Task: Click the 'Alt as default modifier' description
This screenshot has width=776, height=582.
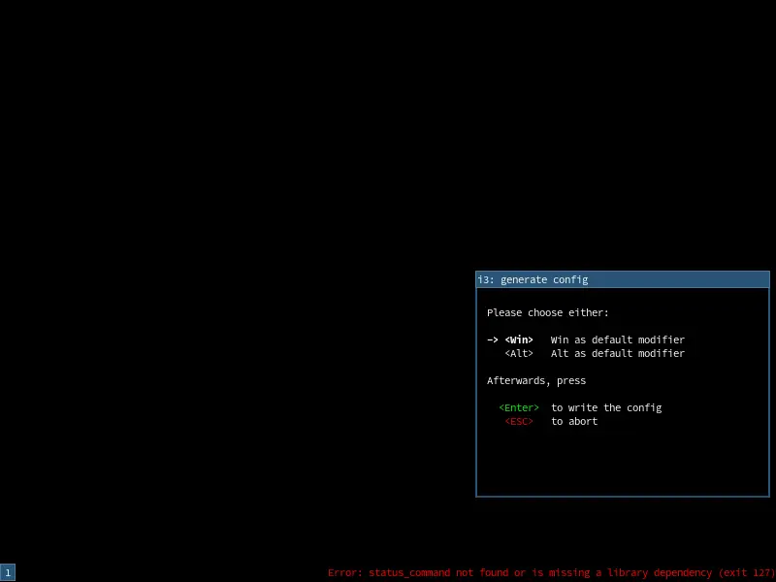Action: pos(618,353)
